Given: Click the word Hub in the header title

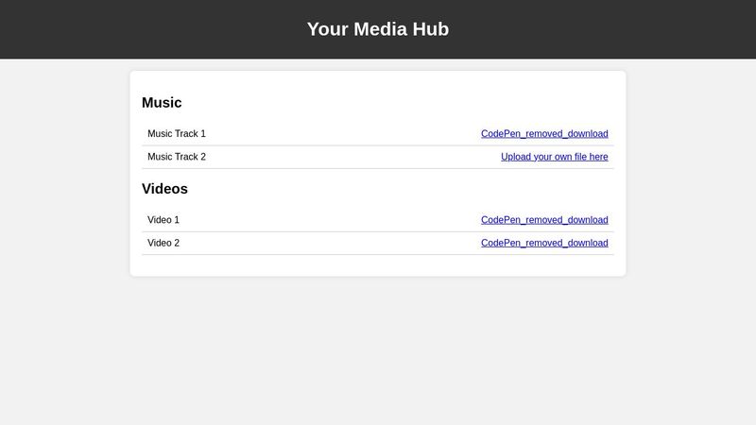Looking at the screenshot, I should pos(430,29).
